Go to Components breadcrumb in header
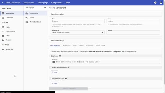Image resolution: width=165 pixels, height=93 pixels. click(57, 3)
